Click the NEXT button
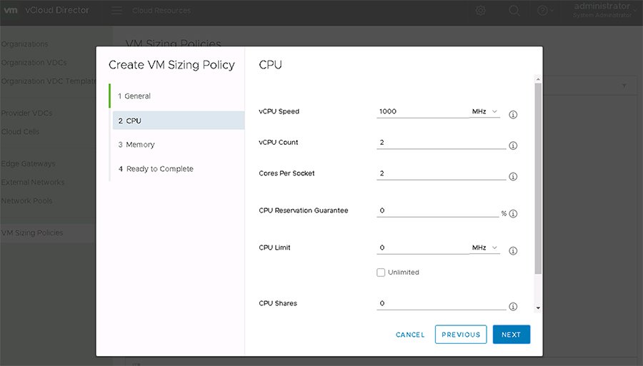Screen dimensions: 643x366 (x=512, y=335)
